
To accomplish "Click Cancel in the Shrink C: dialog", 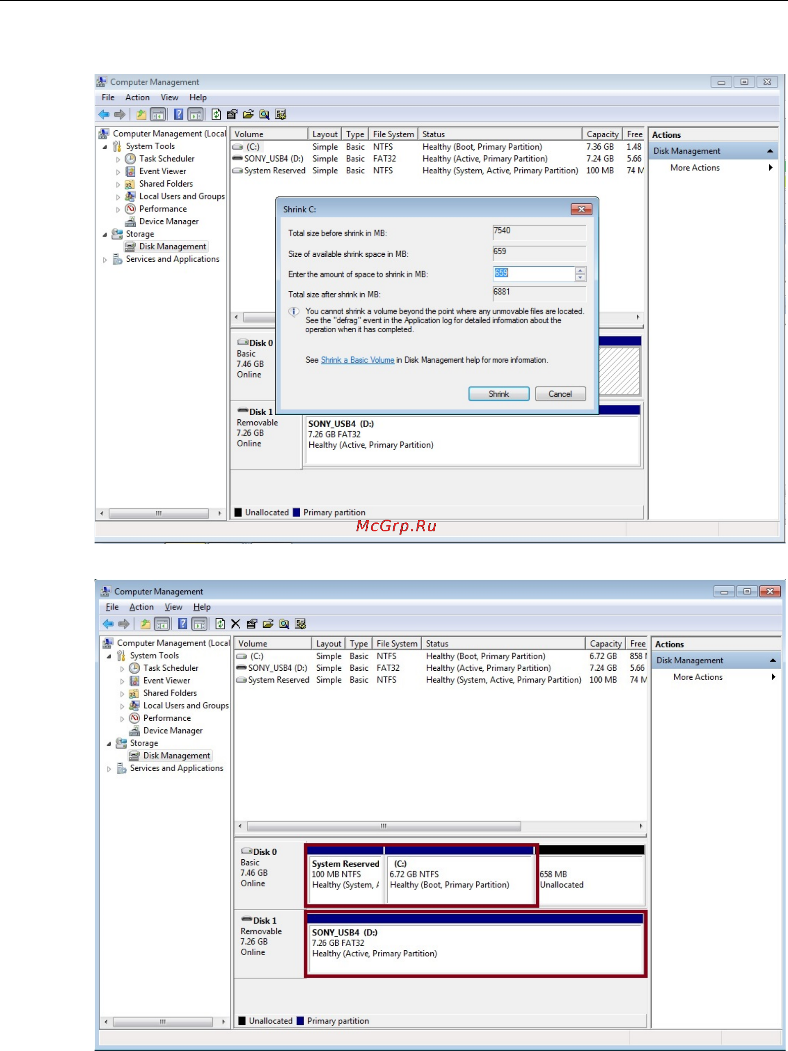I will coord(560,394).
